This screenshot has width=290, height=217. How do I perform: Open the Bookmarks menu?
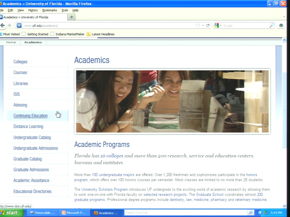(x=50, y=10)
